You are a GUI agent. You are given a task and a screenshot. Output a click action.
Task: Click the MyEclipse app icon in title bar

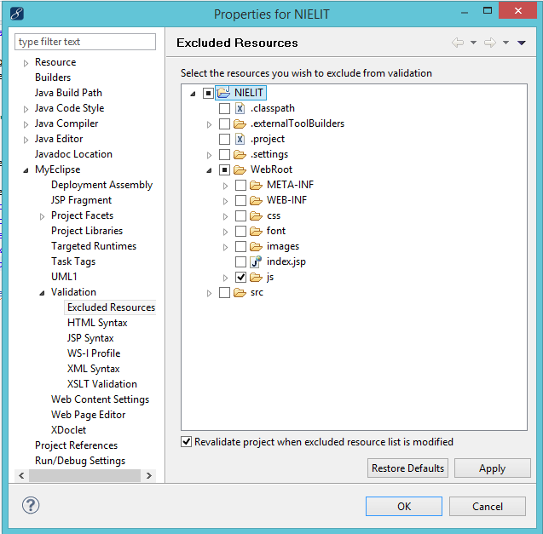coord(17,14)
